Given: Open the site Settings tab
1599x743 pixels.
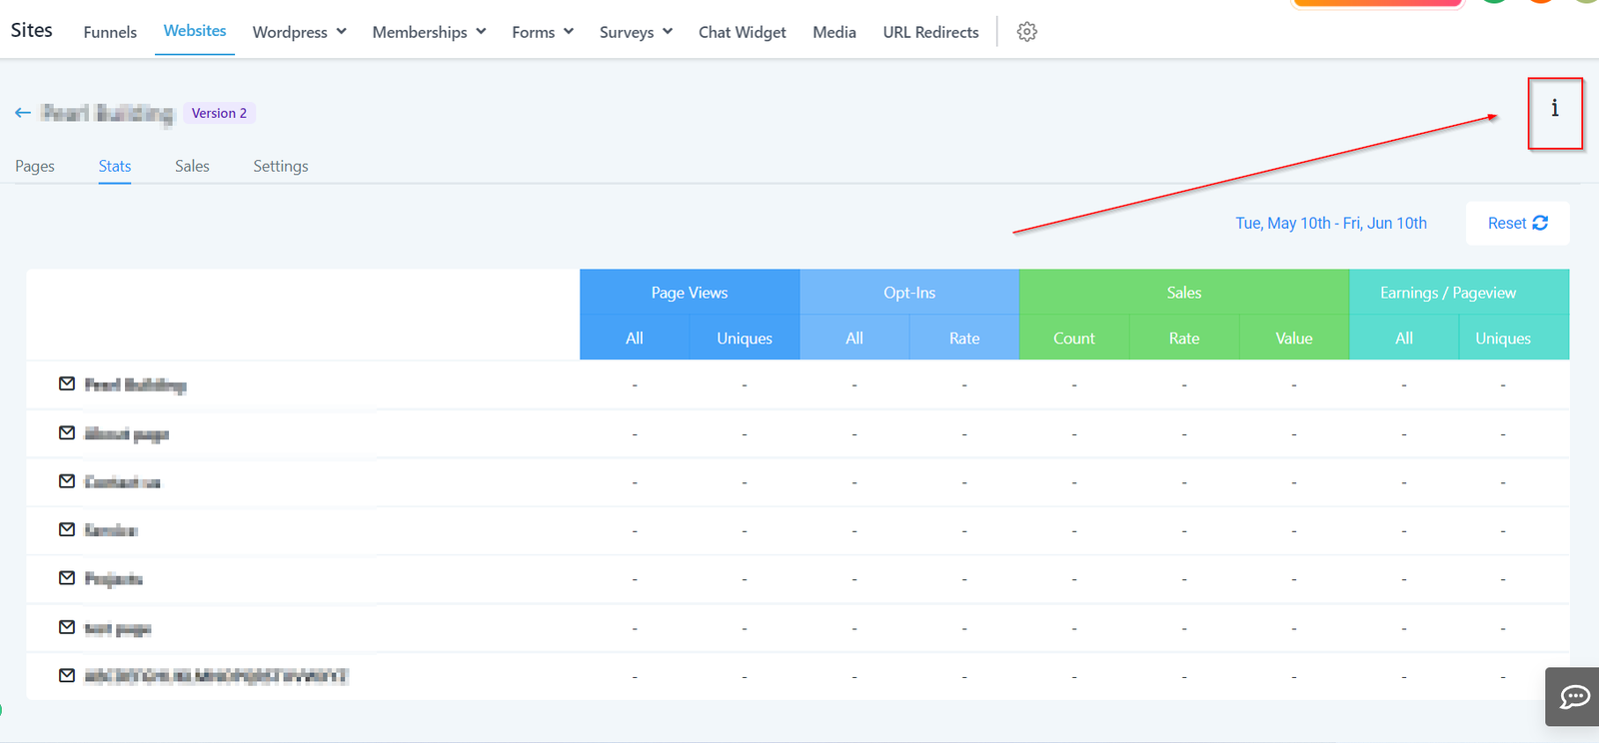Looking at the screenshot, I should [x=280, y=166].
